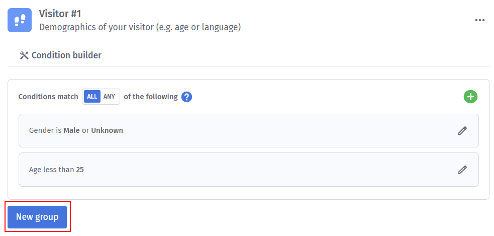494x236 pixels.
Task: Click the Conditions match label
Action: [x=48, y=97]
